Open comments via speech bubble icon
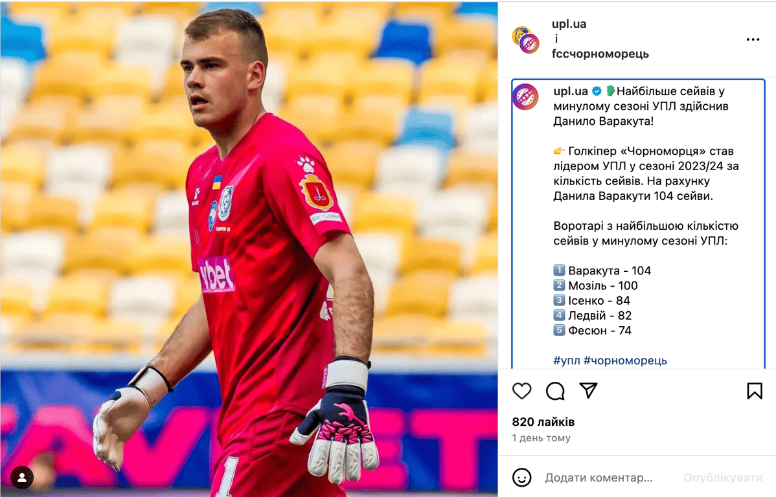 [x=554, y=391]
